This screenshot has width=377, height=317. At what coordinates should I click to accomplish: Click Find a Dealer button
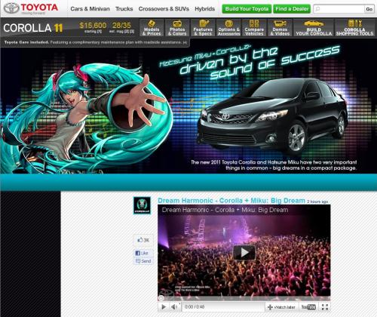292,9
